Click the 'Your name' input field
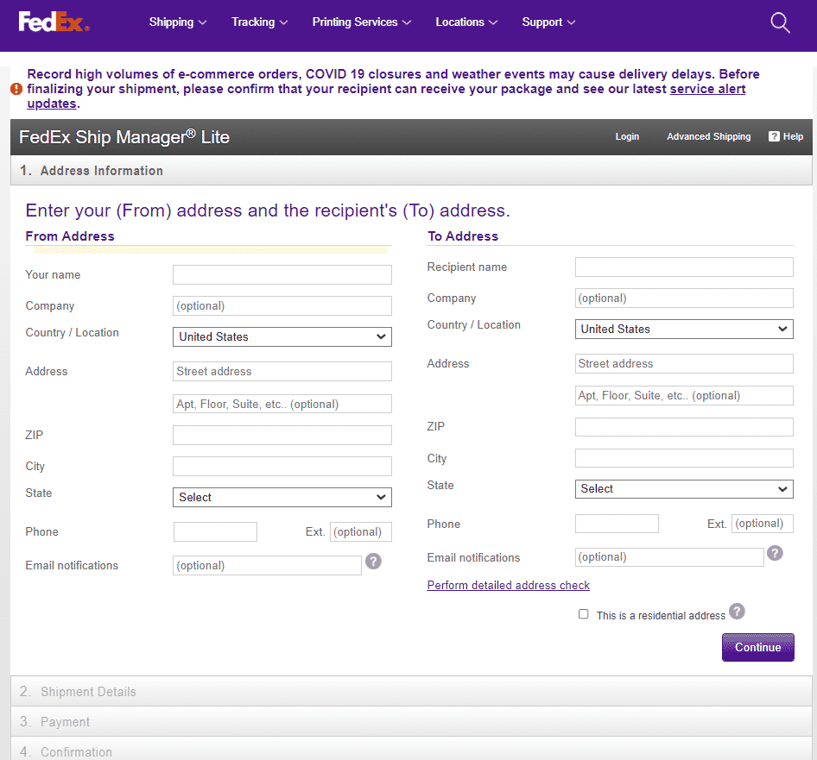 coord(282,275)
